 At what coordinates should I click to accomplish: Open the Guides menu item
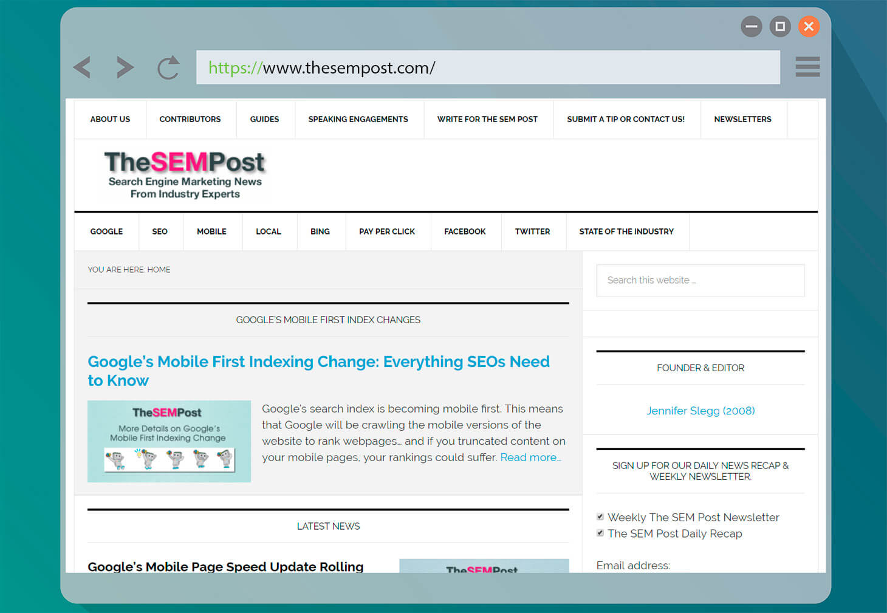[264, 119]
